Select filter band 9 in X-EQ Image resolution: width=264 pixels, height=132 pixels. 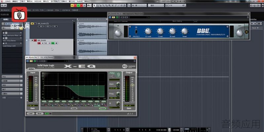97,104
